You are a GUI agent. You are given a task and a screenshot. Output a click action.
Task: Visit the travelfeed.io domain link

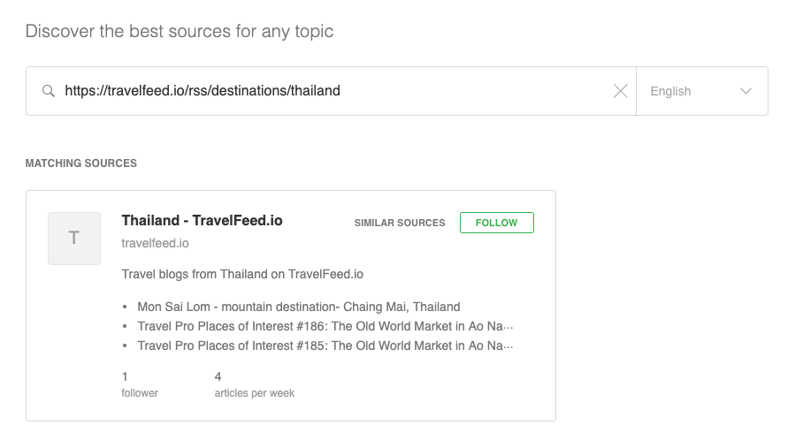click(x=155, y=243)
